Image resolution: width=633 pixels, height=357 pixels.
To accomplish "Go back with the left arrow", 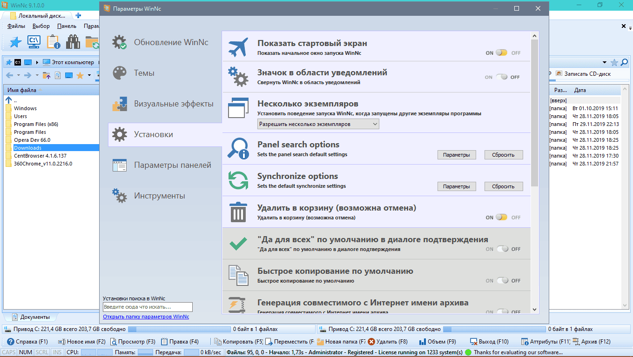I will coord(9,75).
